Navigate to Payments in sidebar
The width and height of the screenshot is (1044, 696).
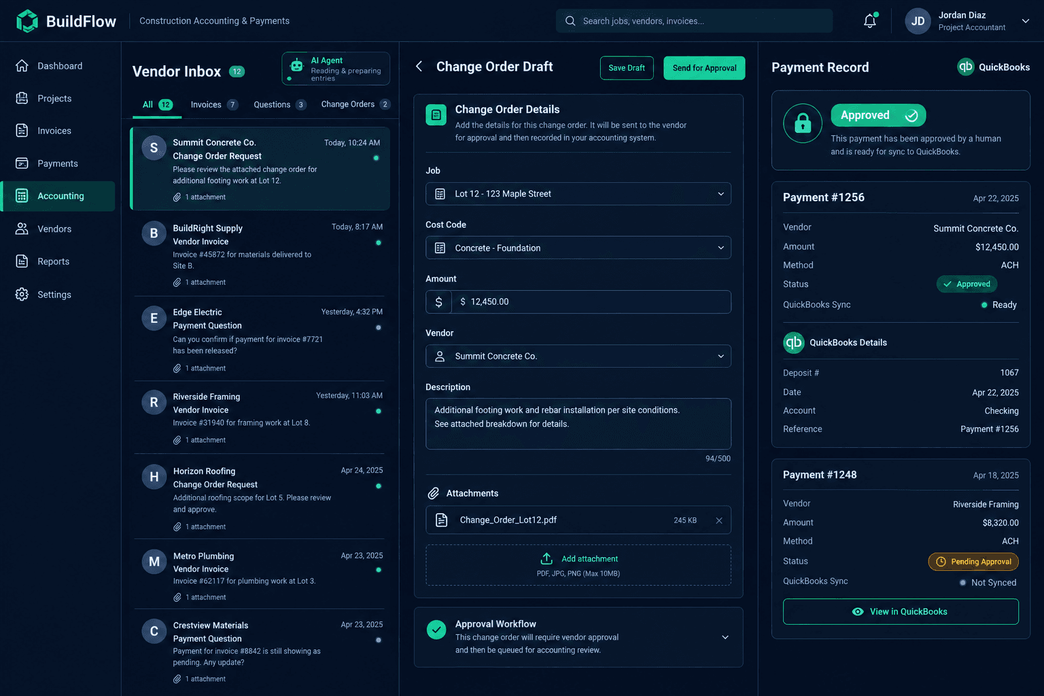pyautogui.click(x=58, y=163)
